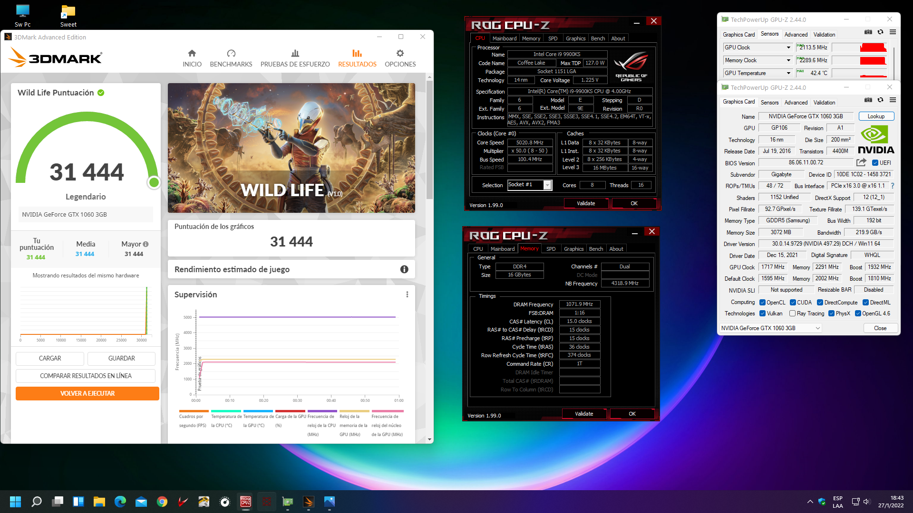Open hamburger menu in GPU-Z Sensors window
Image resolution: width=913 pixels, height=513 pixels.
[893, 32]
